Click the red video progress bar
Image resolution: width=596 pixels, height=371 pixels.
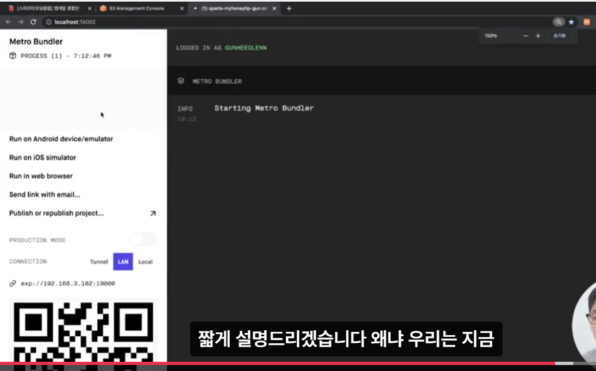278,364
